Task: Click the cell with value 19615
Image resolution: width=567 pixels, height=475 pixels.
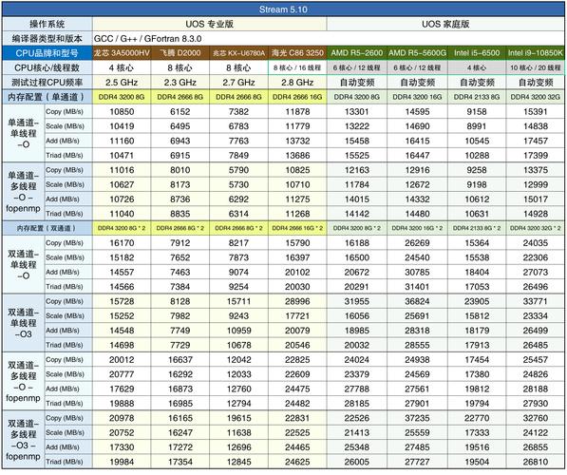Action: tap(238, 418)
